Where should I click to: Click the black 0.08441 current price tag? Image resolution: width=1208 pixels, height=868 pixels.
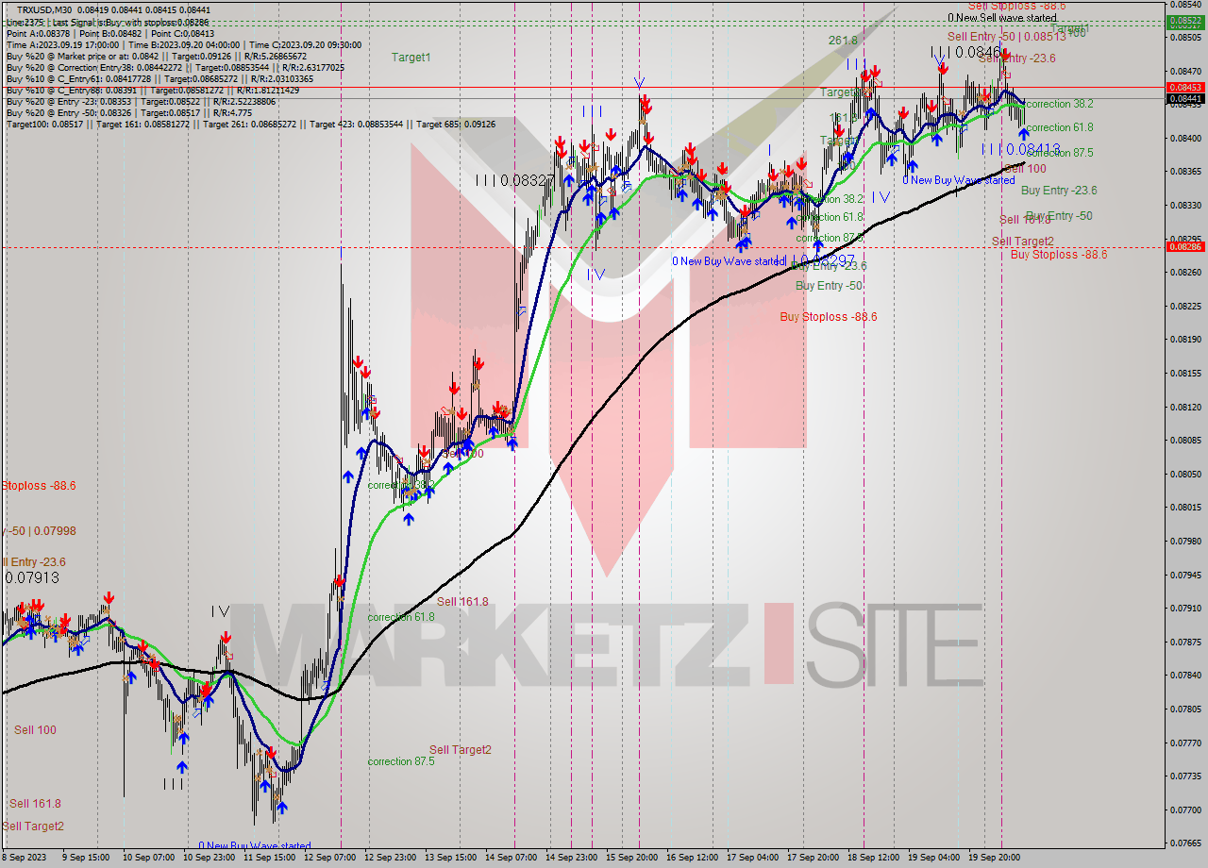(x=1185, y=98)
